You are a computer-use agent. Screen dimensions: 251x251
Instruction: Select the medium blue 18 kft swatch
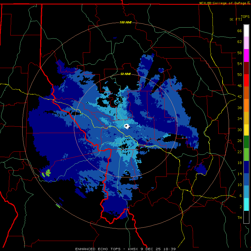pos(246,179)
